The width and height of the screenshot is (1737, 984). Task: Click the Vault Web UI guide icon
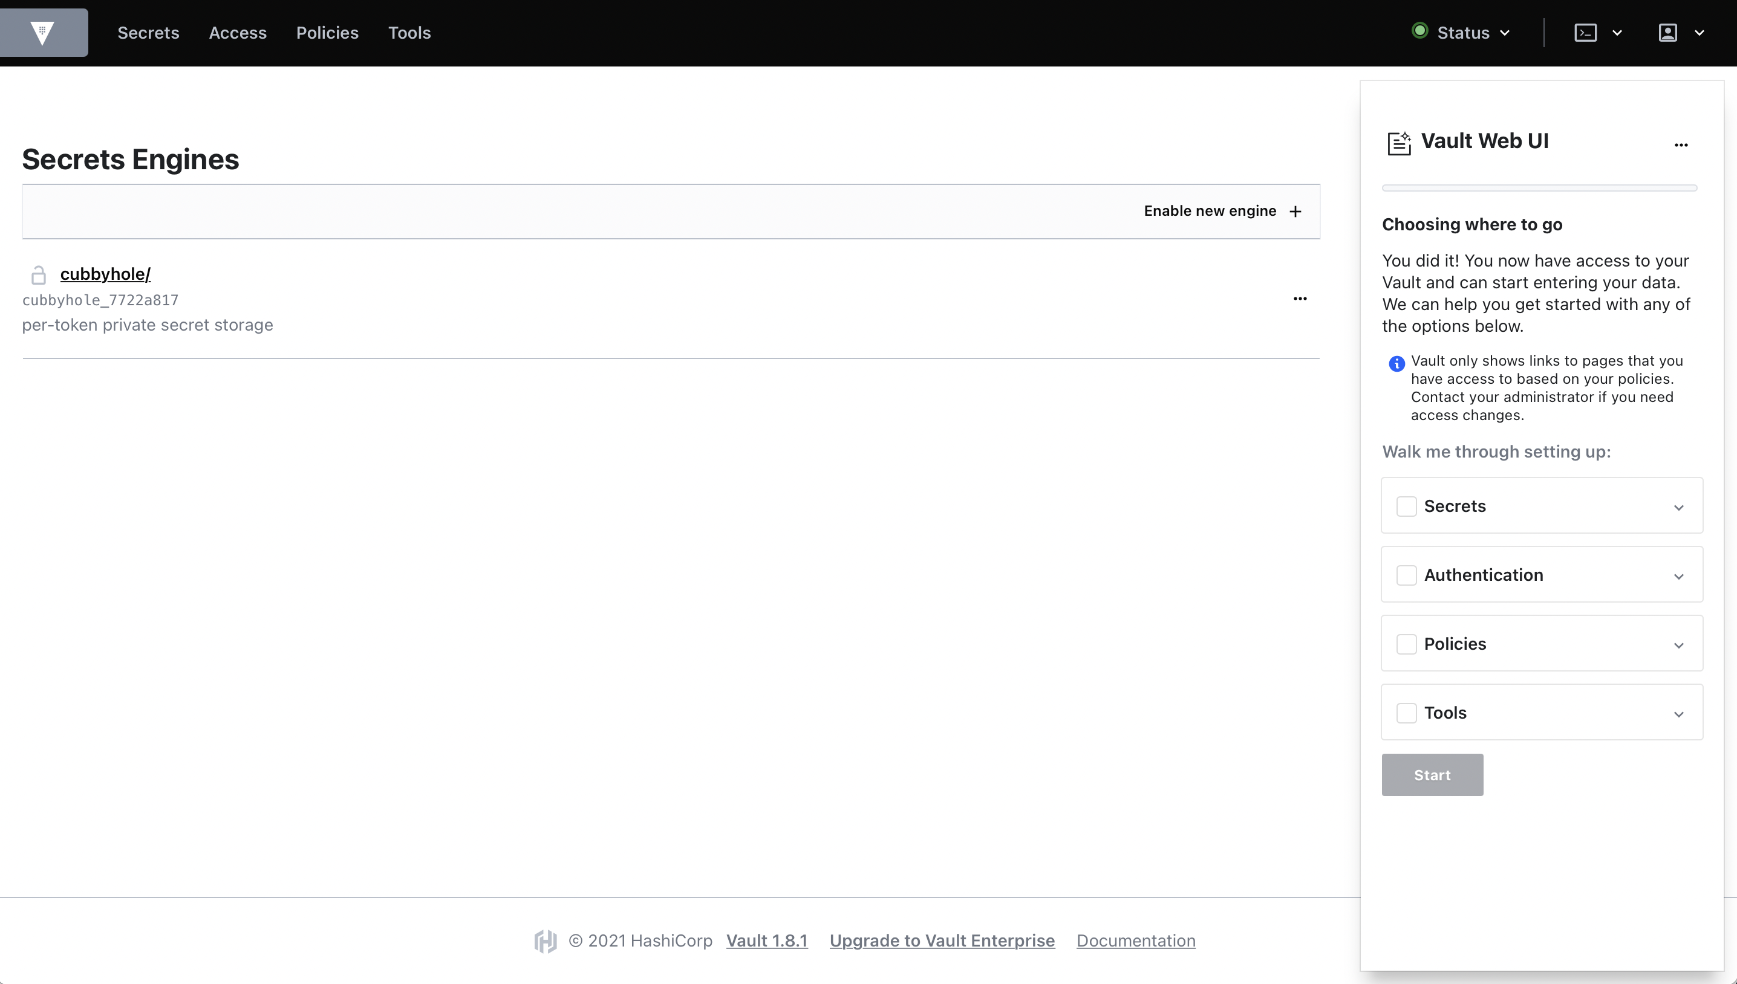coord(1399,143)
